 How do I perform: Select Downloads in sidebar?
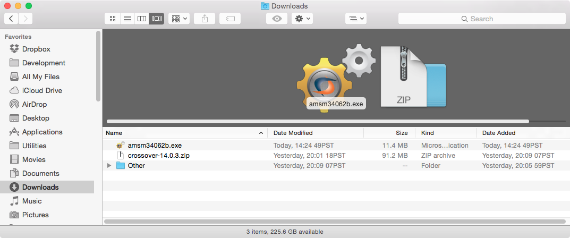[47, 187]
